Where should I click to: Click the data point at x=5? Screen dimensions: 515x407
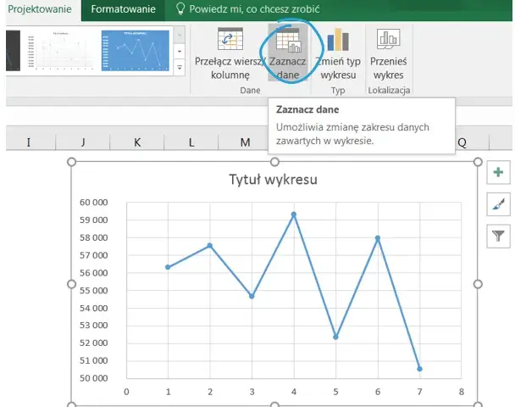coord(335,337)
